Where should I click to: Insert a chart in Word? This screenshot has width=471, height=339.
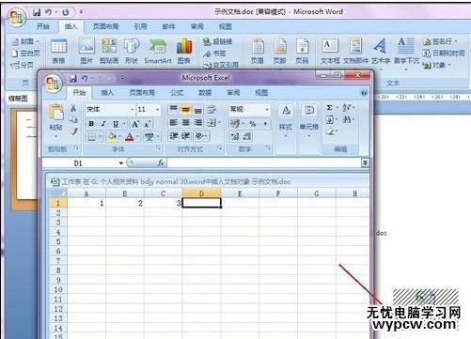point(184,52)
